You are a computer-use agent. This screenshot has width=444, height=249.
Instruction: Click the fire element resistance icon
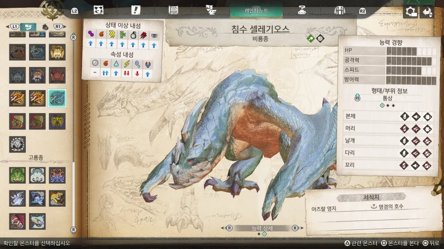point(105,63)
